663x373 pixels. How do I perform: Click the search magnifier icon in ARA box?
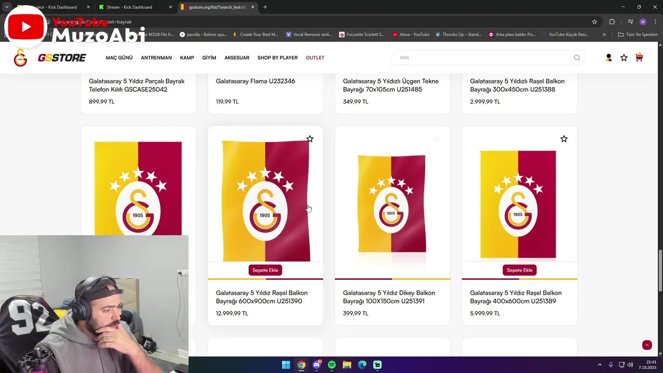(x=576, y=58)
